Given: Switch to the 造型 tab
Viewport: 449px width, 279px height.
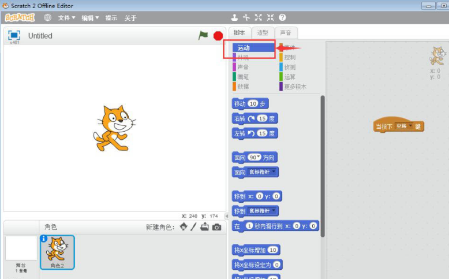Looking at the screenshot, I should click(x=263, y=33).
